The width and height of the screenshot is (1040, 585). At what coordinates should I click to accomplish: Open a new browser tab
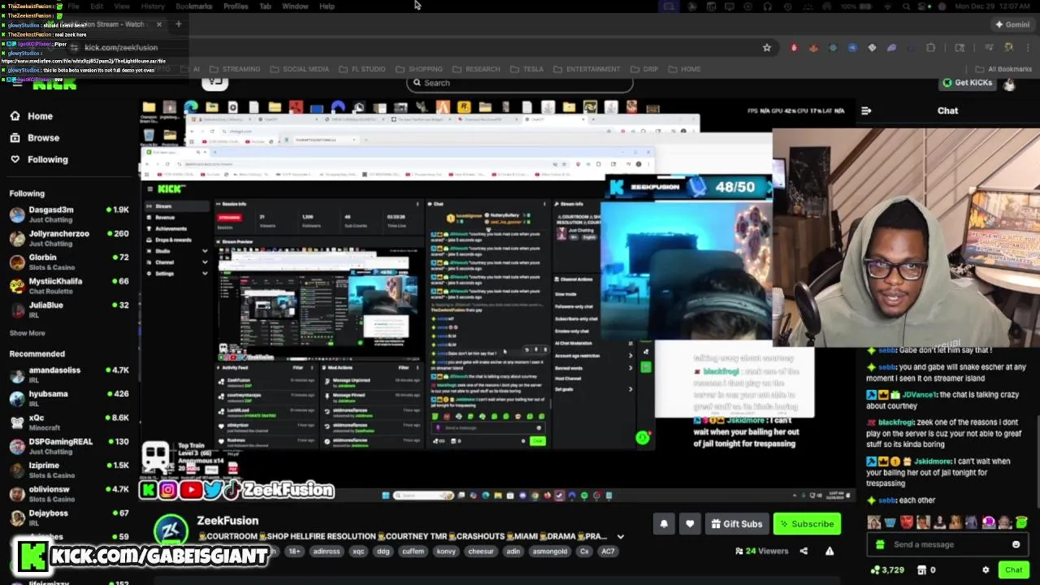point(178,24)
